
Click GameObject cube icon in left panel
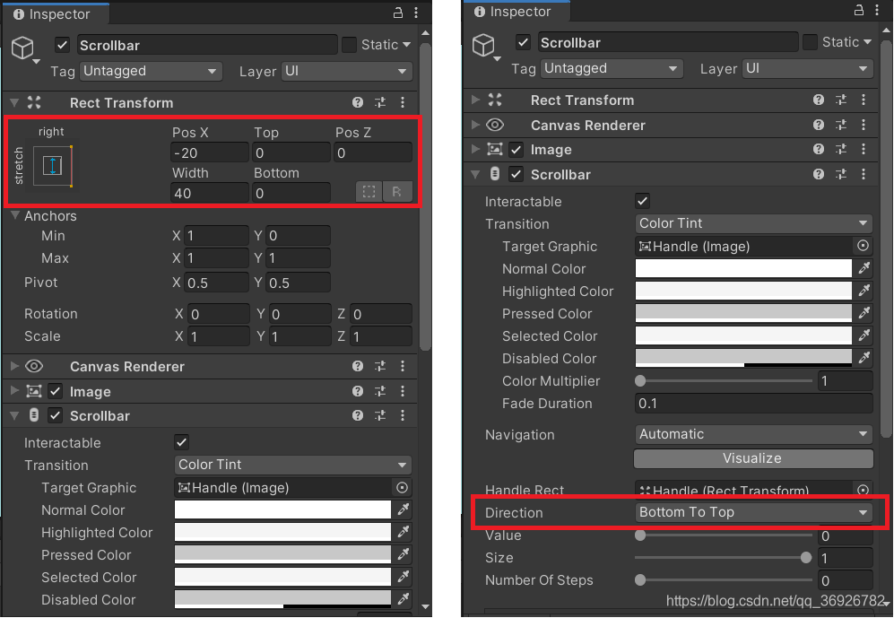pyautogui.click(x=22, y=48)
